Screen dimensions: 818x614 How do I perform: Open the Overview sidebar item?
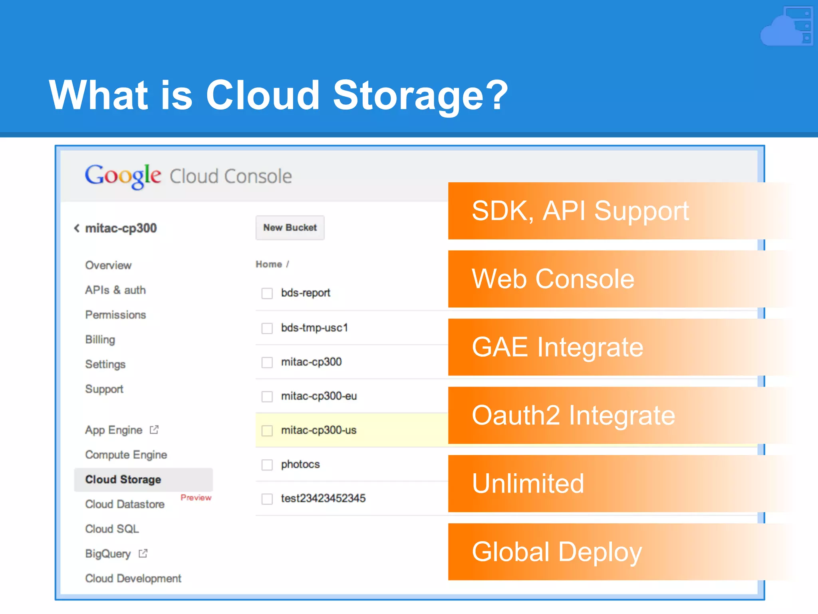tap(108, 265)
